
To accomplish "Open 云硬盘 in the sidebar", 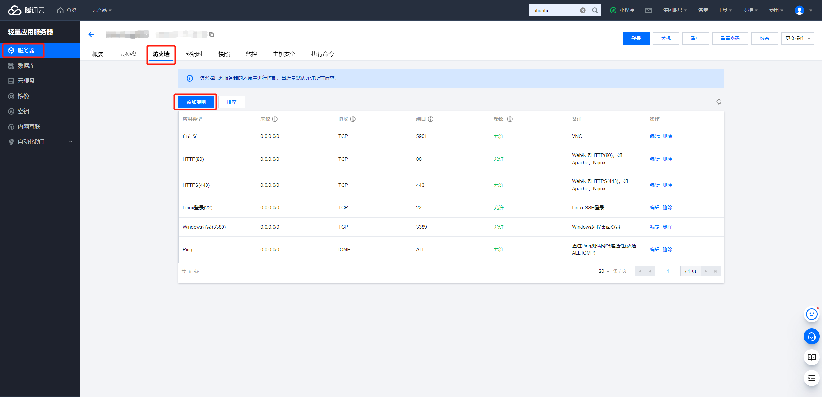I will pyautogui.click(x=40, y=81).
